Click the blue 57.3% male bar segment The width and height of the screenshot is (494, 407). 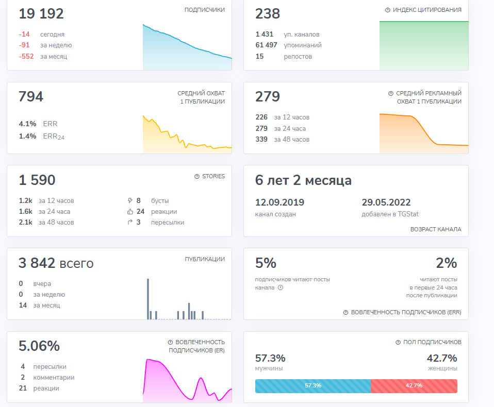(313, 386)
